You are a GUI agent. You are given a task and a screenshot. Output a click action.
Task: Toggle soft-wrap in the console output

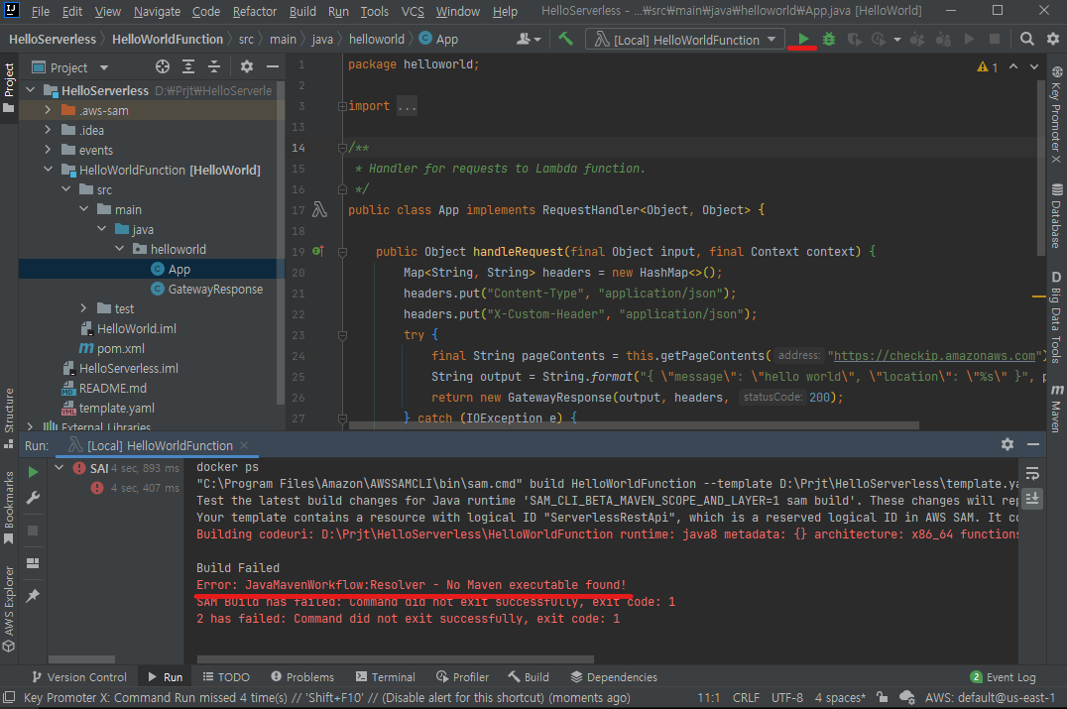tap(1032, 473)
